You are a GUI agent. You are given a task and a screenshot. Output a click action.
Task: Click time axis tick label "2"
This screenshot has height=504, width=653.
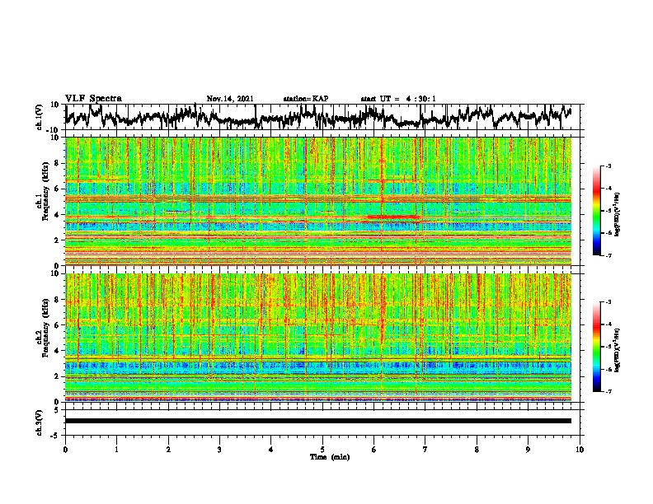(168, 450)
